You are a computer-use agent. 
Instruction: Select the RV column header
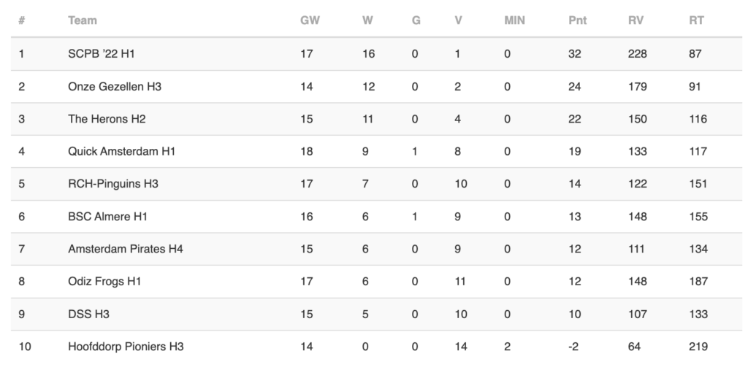pos(636,20)
